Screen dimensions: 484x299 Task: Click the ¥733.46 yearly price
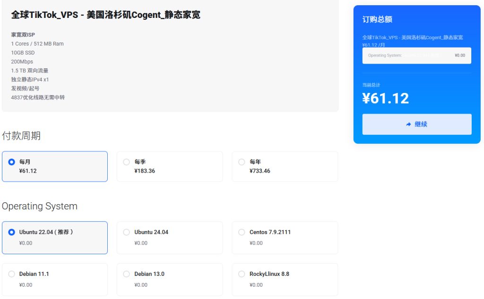click(260, 171)
